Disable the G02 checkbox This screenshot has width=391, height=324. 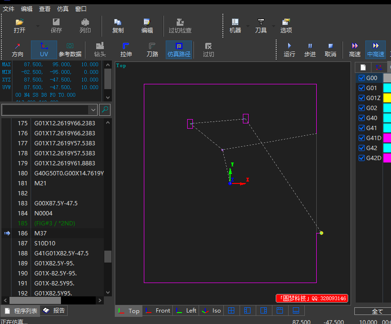coord(361,108)
